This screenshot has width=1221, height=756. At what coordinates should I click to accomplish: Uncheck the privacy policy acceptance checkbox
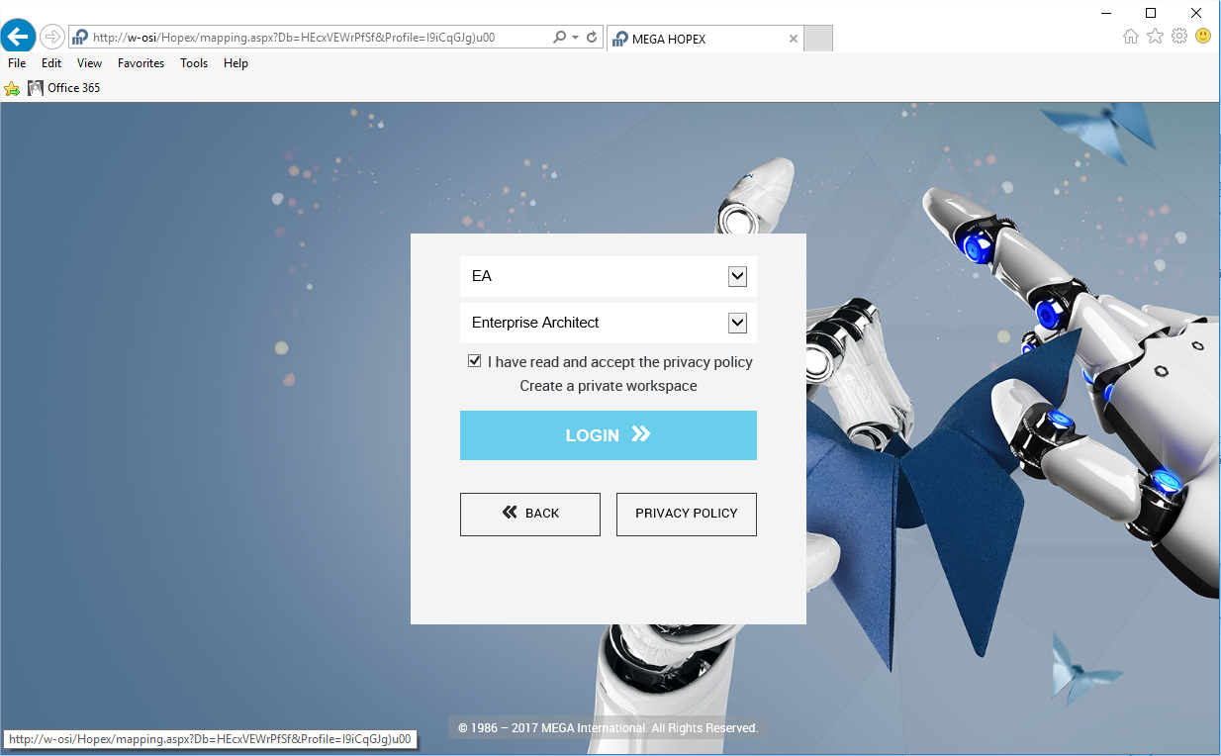[x=475, y=361]
